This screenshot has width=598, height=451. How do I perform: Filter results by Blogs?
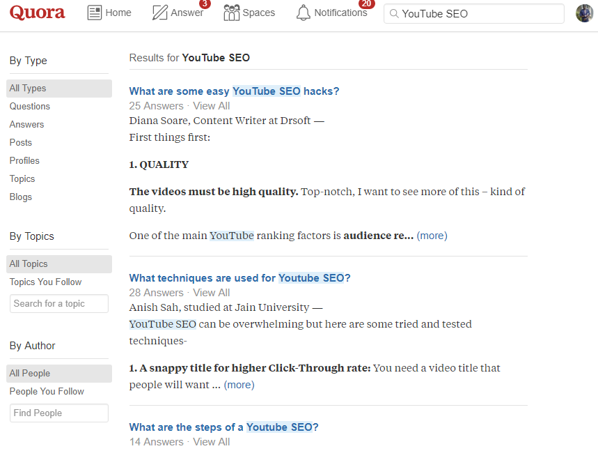pos(21,197)
